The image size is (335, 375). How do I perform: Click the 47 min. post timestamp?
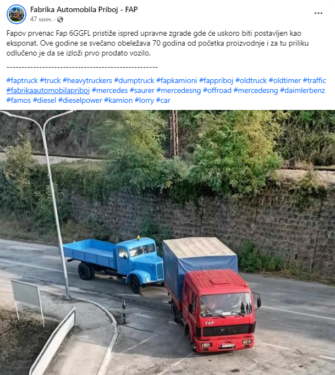(41, 19)
